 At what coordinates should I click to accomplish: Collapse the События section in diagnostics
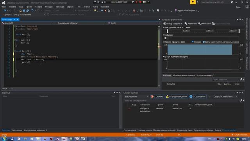[163, 35]
